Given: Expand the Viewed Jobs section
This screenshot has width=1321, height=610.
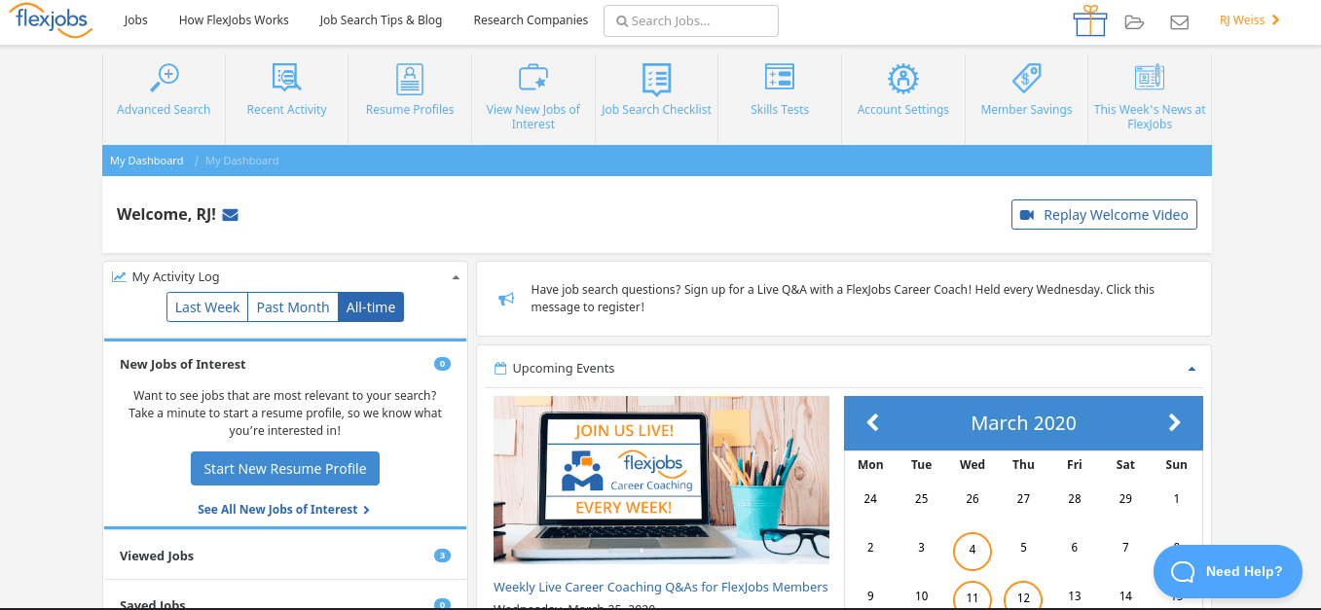Looking at the screenshot, I should pos(285,556).
